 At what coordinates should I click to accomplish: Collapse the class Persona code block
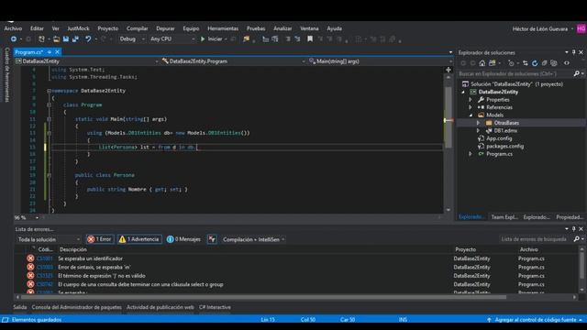coord(49,175)
